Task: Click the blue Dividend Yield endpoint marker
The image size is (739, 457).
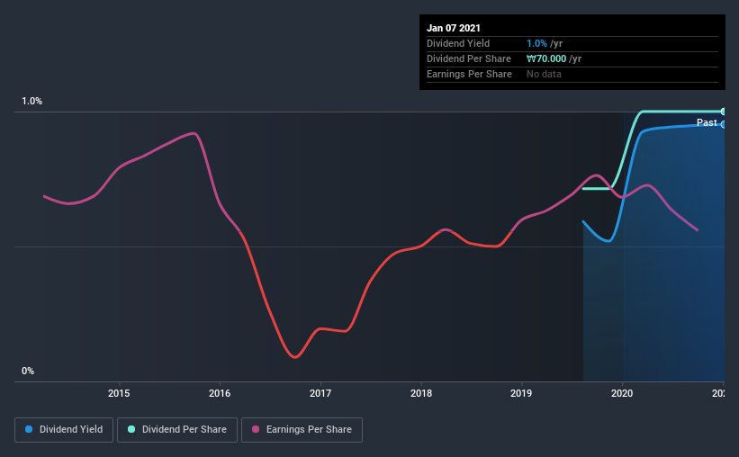Action: 723,125
